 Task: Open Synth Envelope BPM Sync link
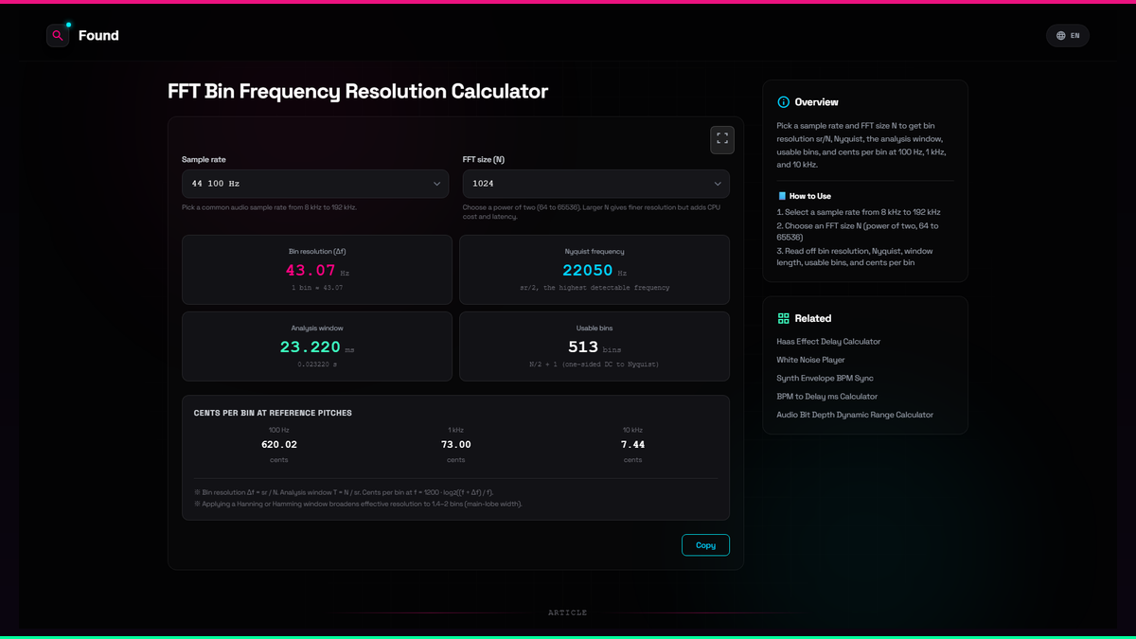coord(825,378)
